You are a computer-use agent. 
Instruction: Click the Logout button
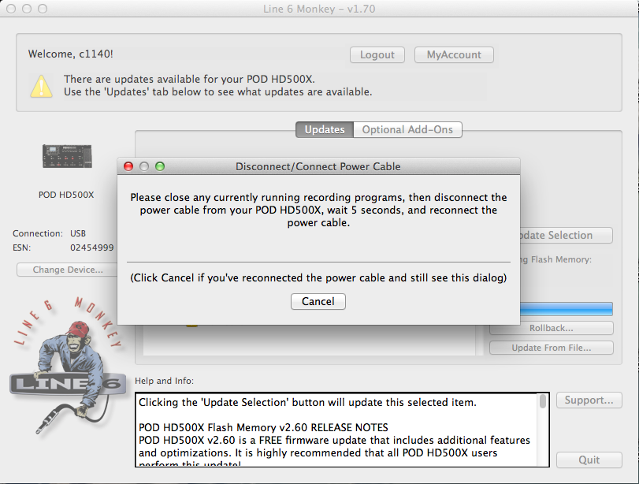point(377,54)
